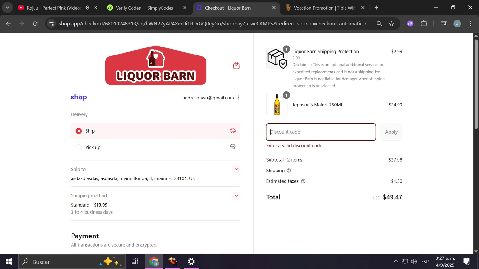Open the Extensions puzzle icon

pyautogui.click(x=424, y=24)
